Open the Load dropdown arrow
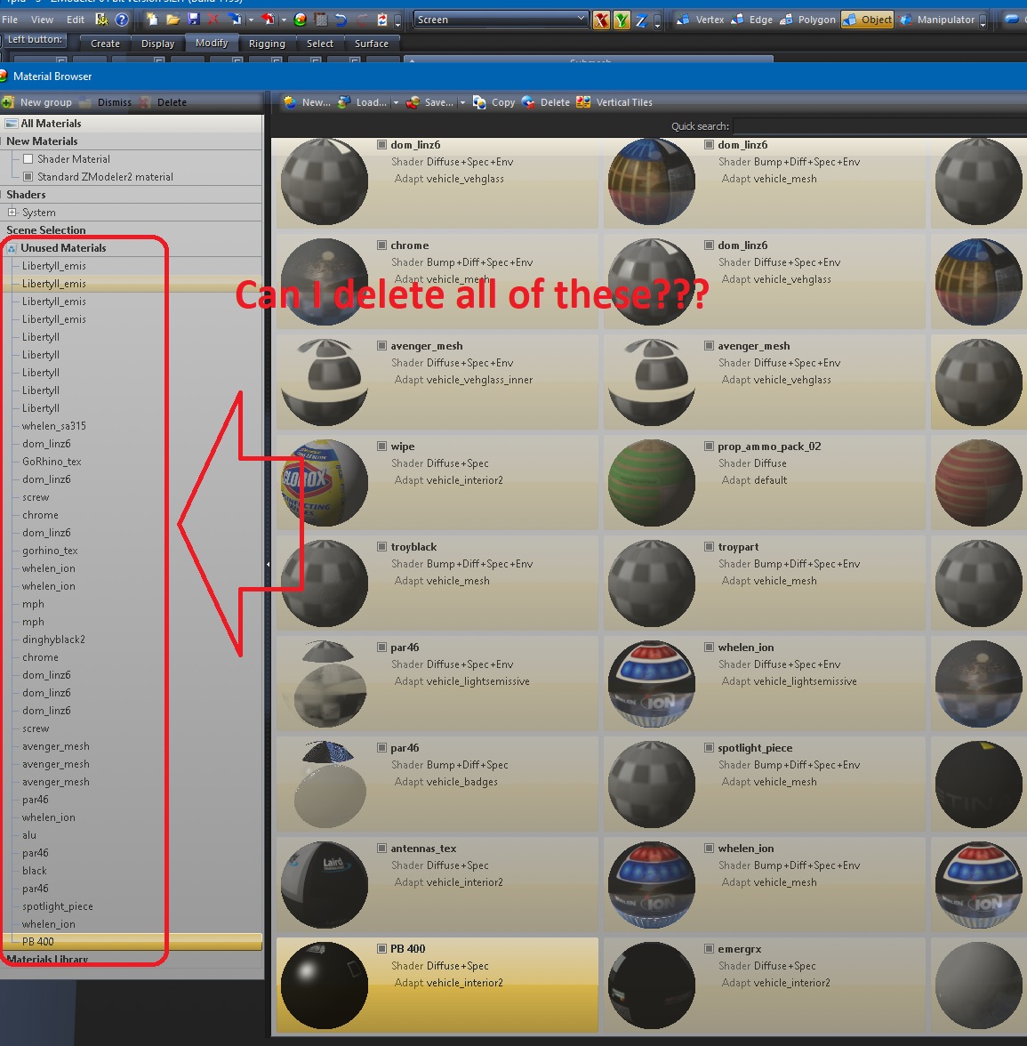This screenshot has height=1046, width=1027. click(395, 102)
